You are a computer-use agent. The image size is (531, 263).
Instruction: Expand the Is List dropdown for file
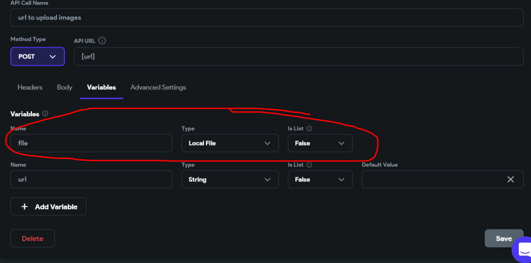point(320,143)
